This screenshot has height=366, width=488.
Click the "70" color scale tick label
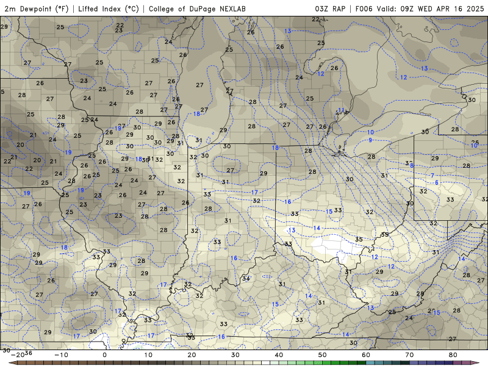(x=409, y=355)
